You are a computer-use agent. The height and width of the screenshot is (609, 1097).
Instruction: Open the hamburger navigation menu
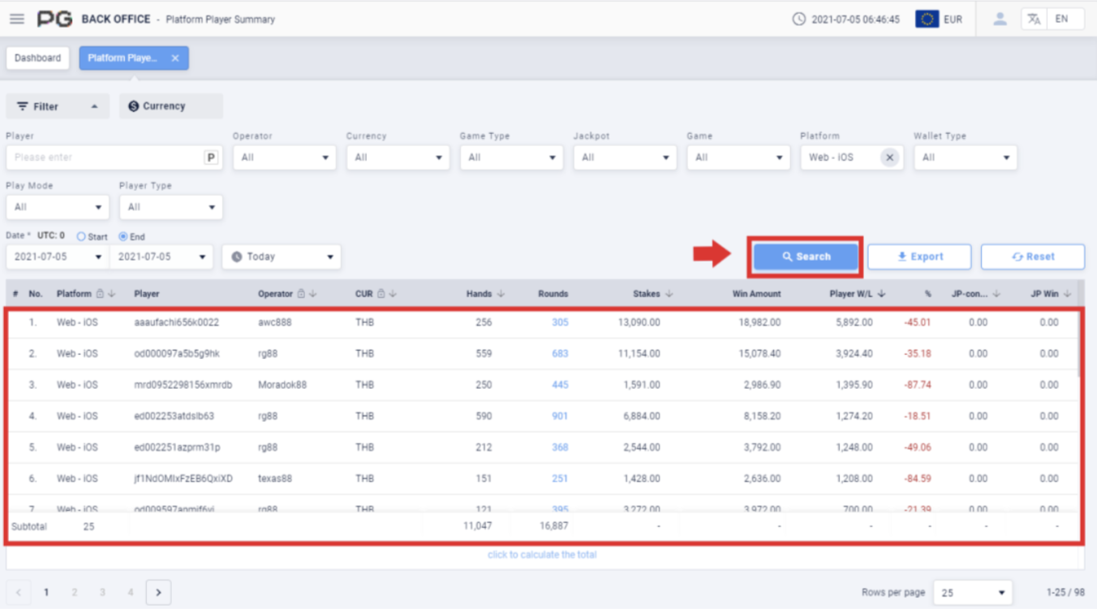[17, 19]
